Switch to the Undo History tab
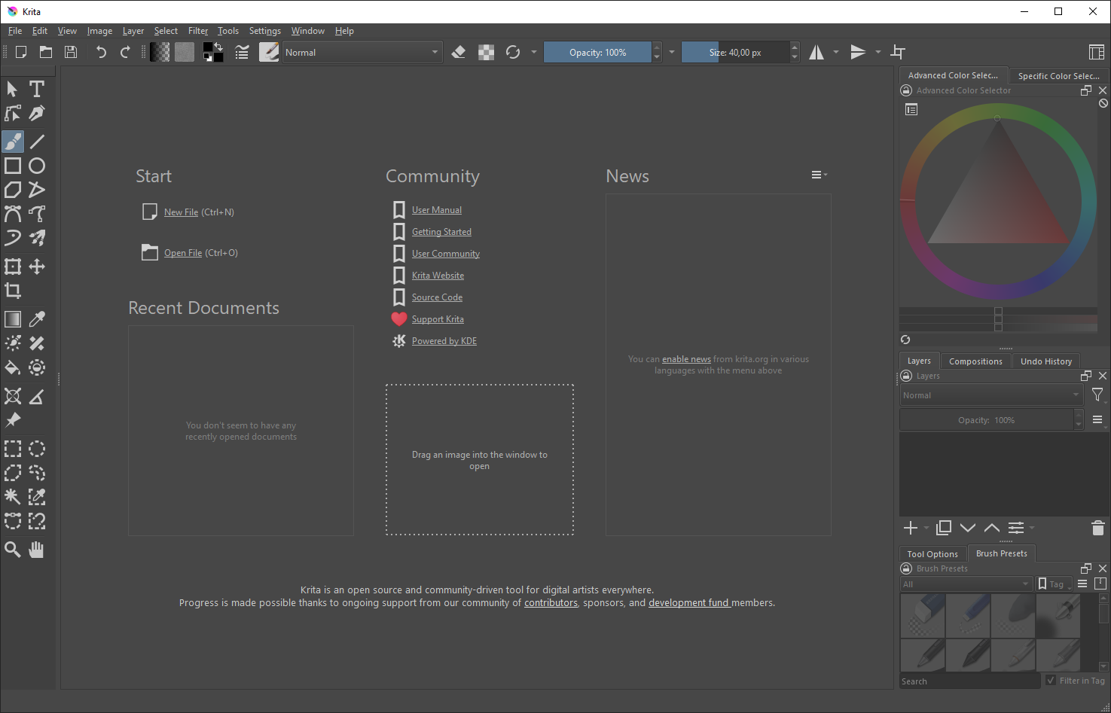The image size is (1111, 713). [x=1045, y=361]
